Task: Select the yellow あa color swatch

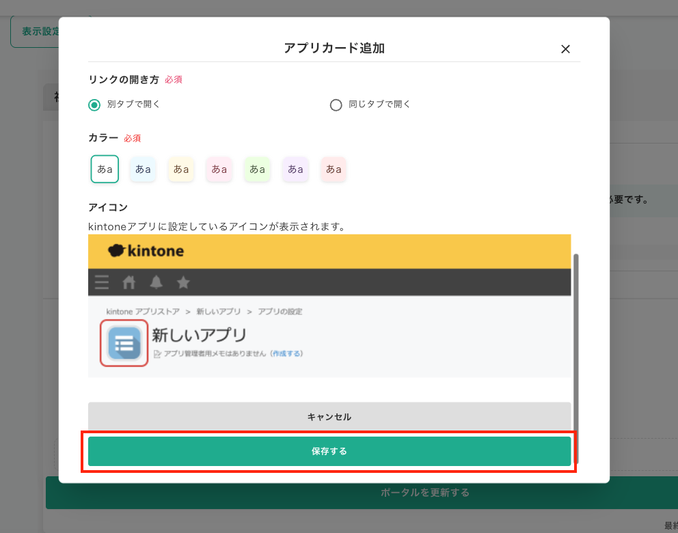Action: coord(180,169)
